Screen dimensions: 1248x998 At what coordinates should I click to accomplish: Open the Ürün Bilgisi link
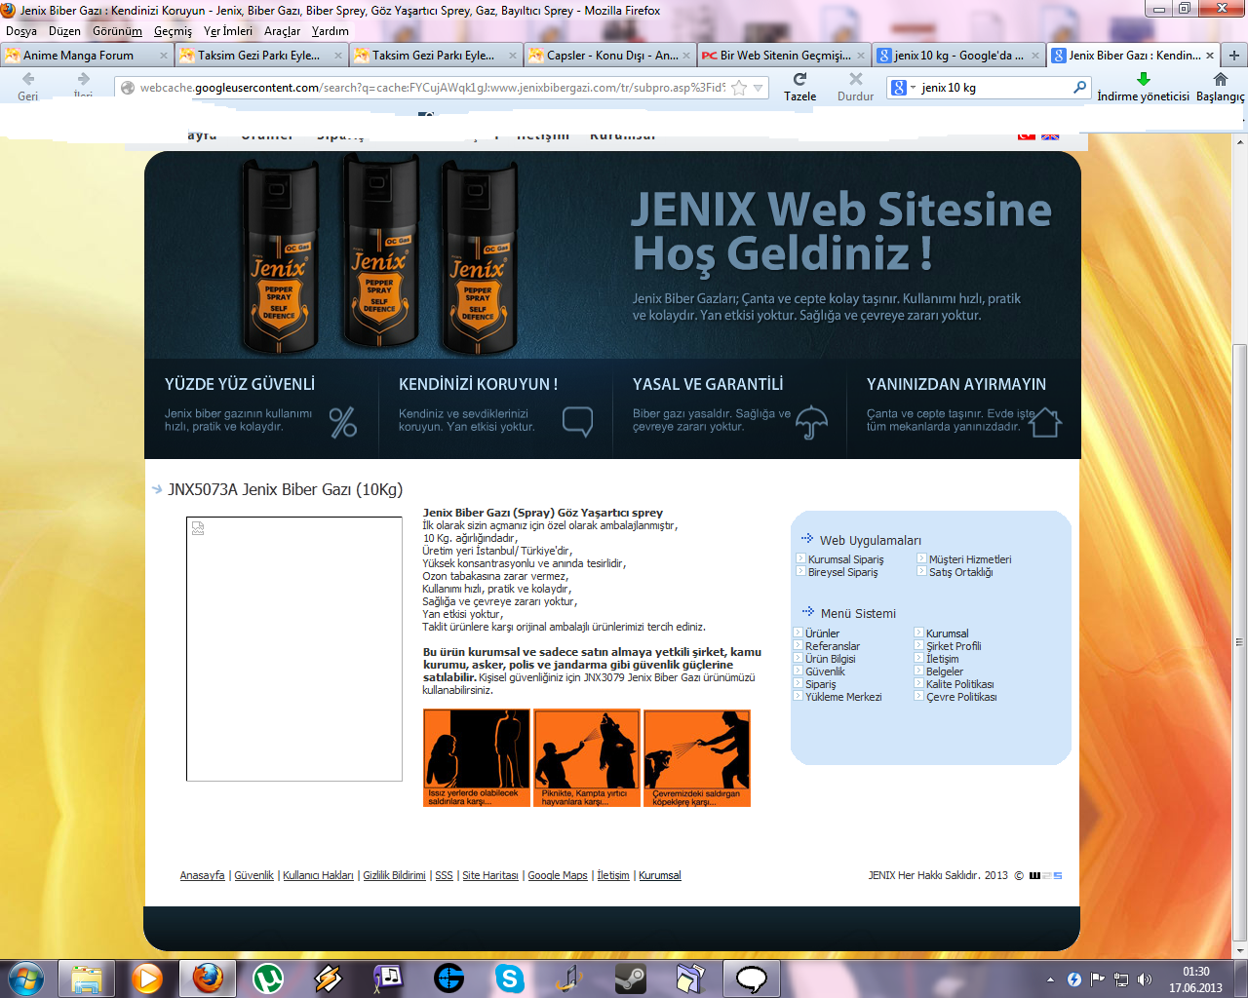click(x=831, y=659)
